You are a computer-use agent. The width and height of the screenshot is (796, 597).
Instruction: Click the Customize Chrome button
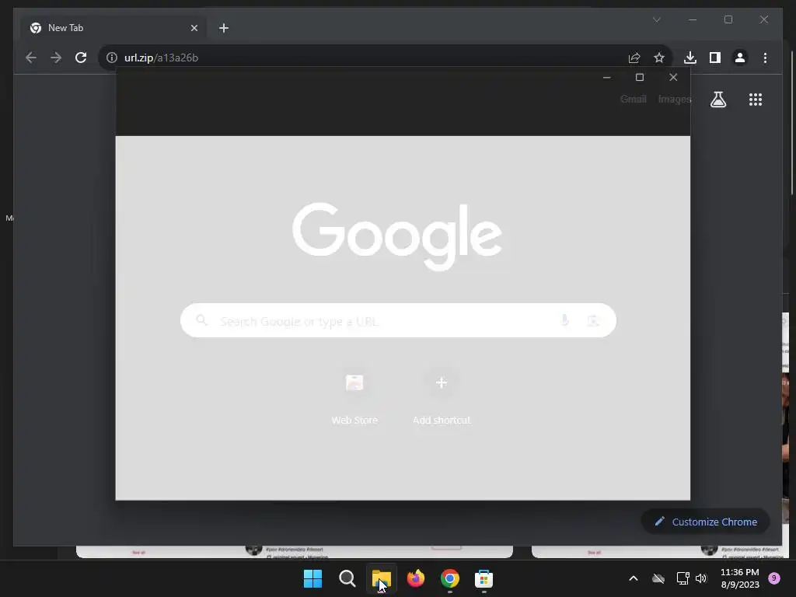point(706,522)
